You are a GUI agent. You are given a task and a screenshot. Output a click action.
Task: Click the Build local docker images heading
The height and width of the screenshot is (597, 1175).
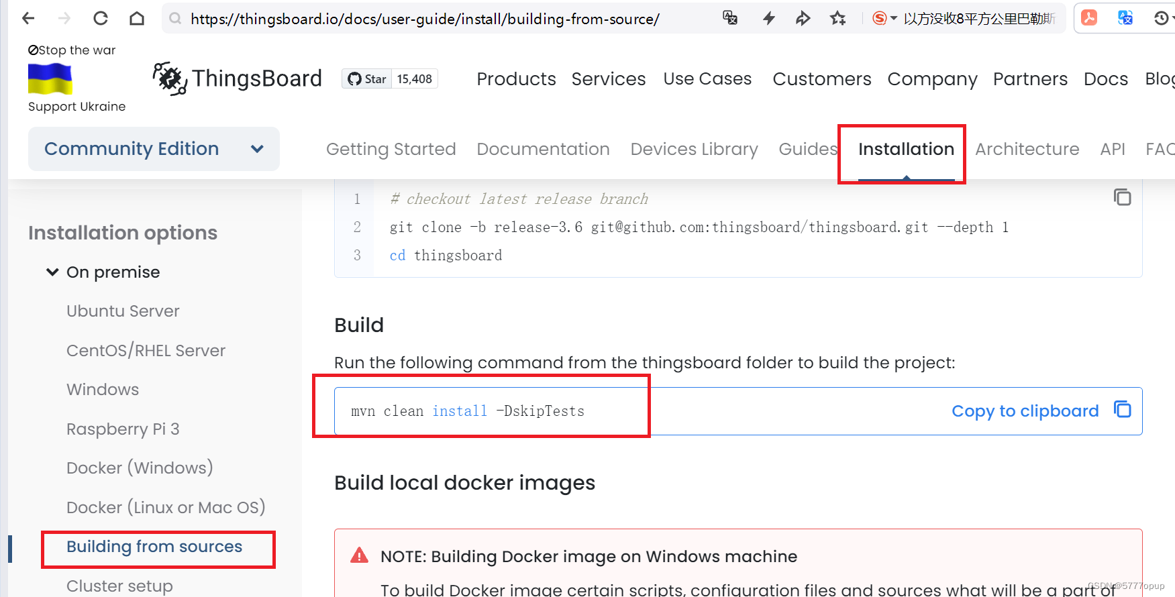coord(464,483)
